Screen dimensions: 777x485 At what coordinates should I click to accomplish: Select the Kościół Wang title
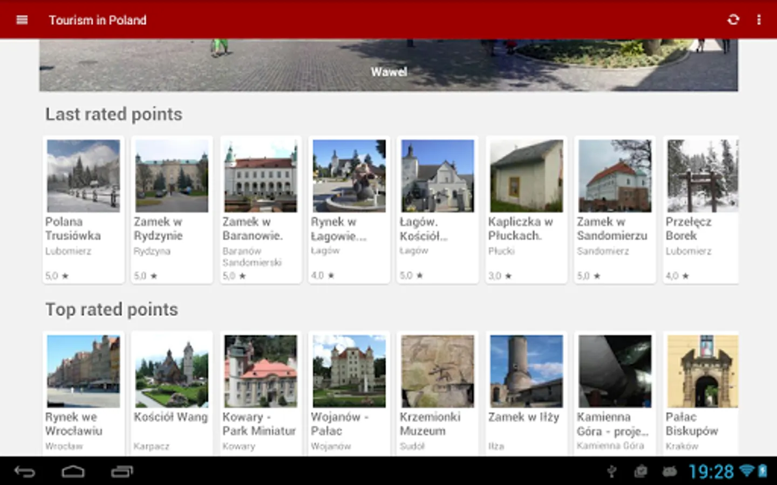[x=171, y=417]
